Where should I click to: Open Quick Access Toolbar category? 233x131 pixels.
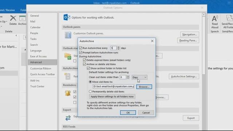[x=43, y=74]
